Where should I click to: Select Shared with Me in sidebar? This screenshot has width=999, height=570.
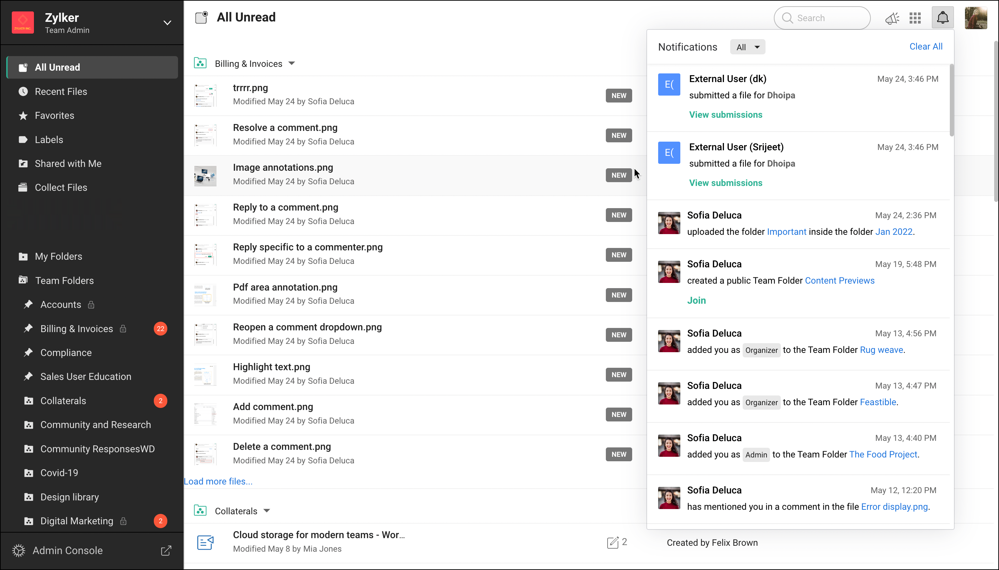pos(68,164)
